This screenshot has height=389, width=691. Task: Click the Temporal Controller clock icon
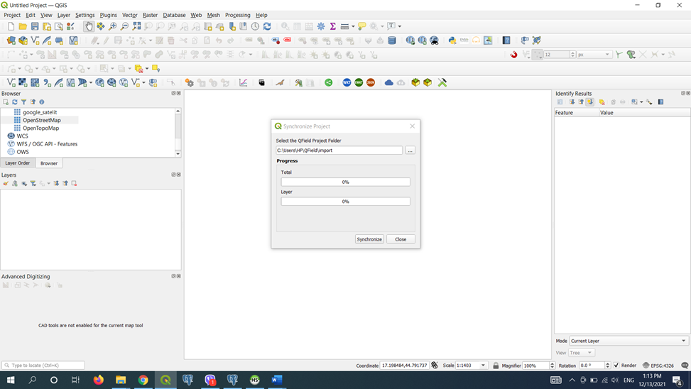(x=255, y=26)
